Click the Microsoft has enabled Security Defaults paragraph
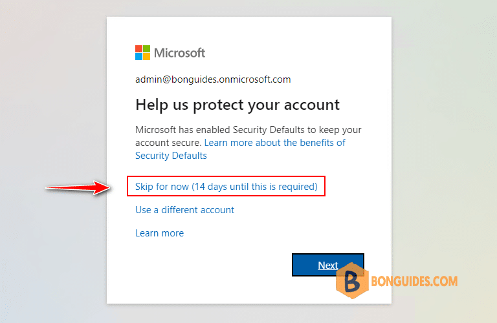The image size is (497, 323). (248, 142)
